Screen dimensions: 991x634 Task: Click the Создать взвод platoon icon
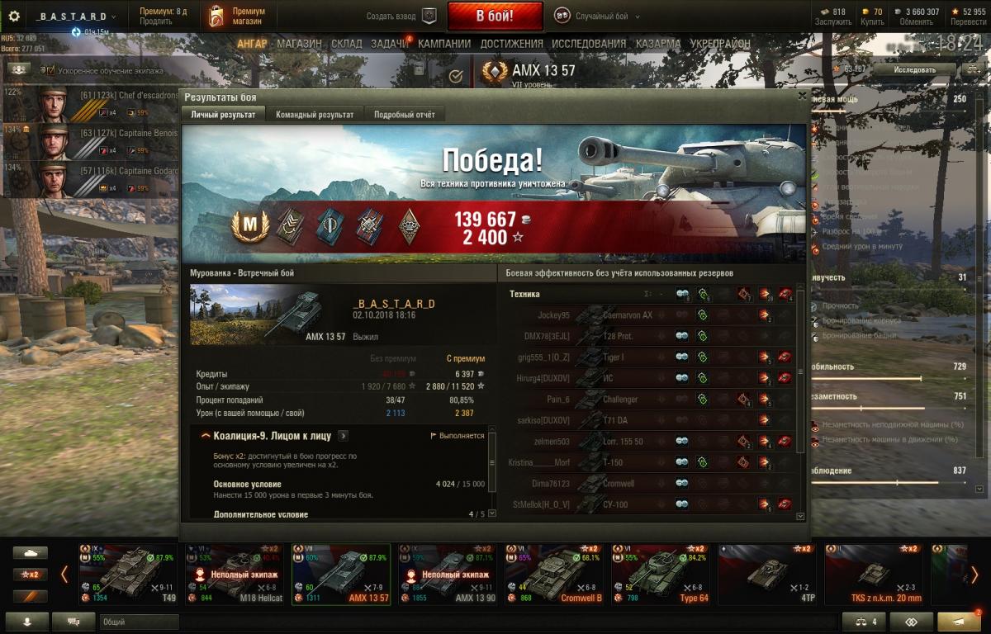click(x=429, y=16)
